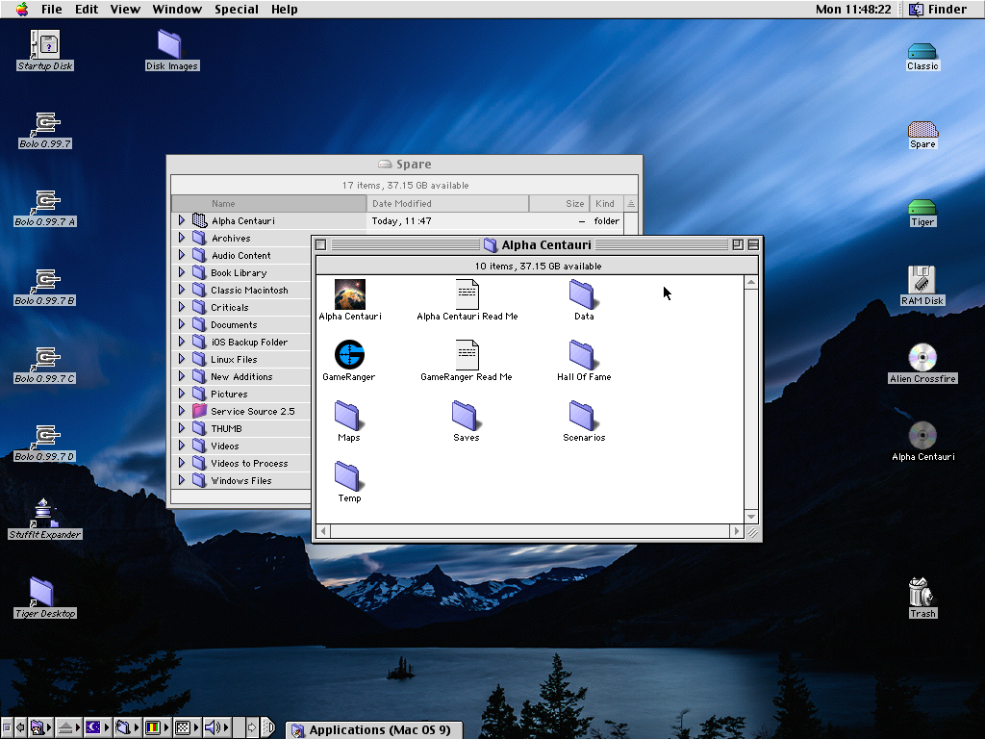
Task: Collapse the Control Strip using its end tab
Action: pos(268,727)
